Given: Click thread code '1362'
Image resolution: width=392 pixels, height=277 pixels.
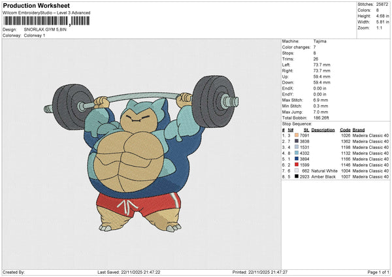Looking at the screenshot, I should pos(346,142).
